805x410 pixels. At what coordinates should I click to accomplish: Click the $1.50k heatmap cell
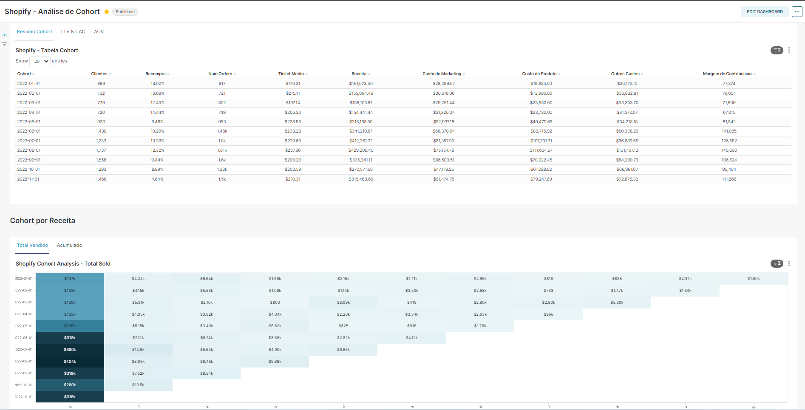coord(754,279)
